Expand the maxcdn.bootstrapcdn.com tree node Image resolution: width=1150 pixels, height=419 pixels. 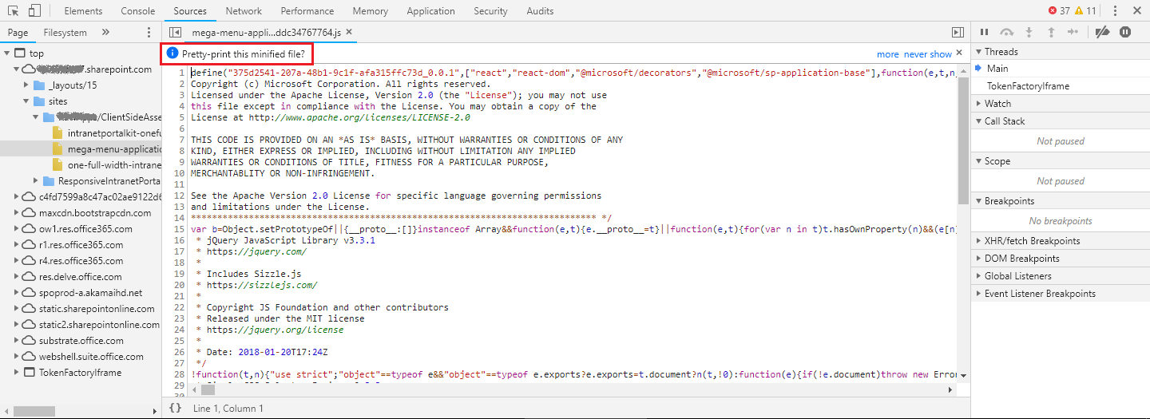18,213
